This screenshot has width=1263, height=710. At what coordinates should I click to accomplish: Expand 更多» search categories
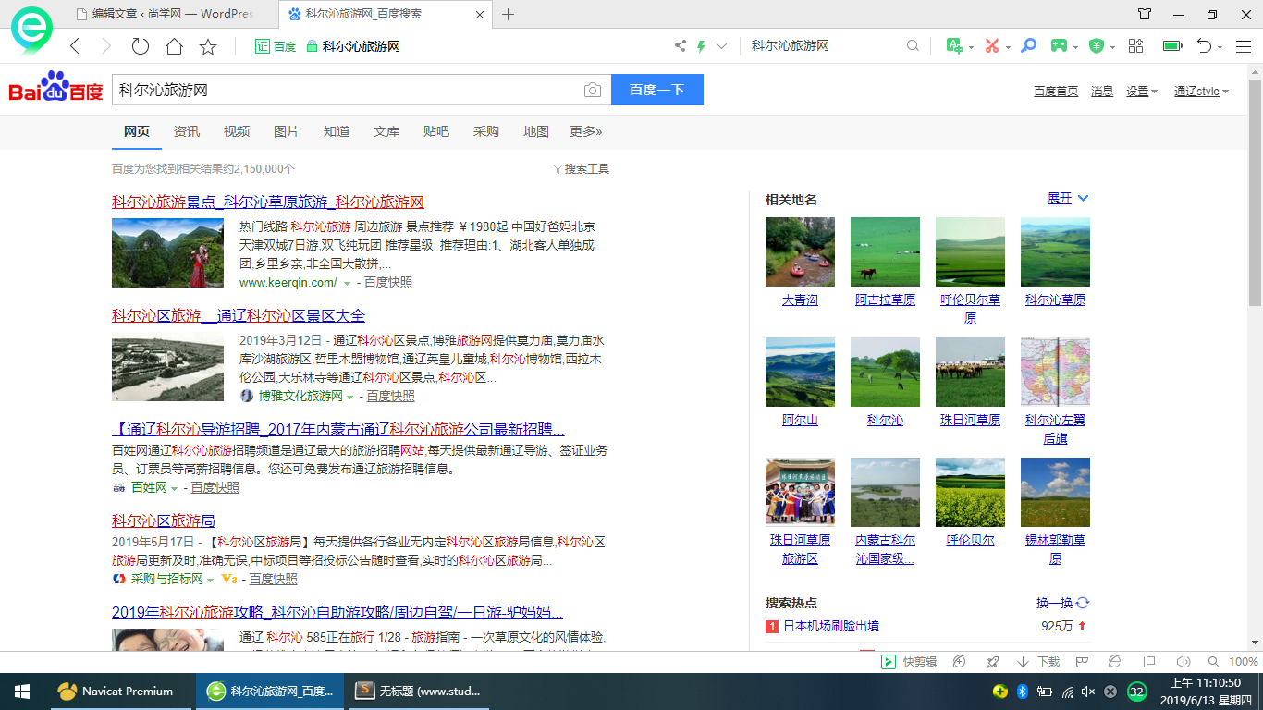(x=586, y=131)
